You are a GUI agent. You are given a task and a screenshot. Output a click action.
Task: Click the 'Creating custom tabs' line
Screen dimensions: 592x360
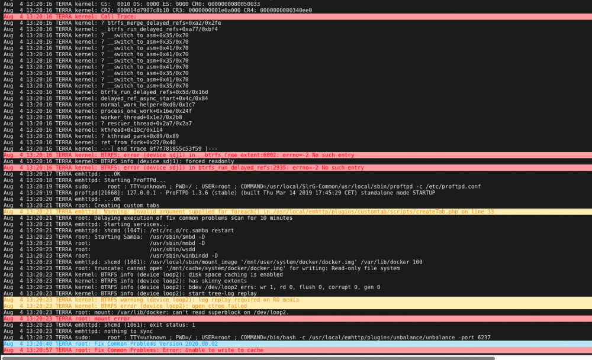pyautogui.click(x=81, y=206)
